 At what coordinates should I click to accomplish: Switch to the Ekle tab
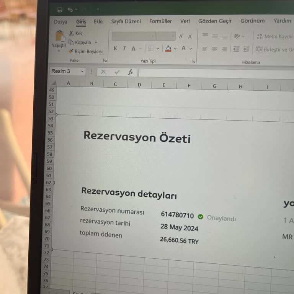click(98, 21)
